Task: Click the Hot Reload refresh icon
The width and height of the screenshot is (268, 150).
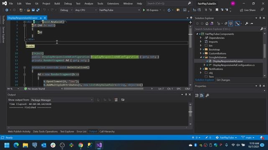Action: (169, 10)
